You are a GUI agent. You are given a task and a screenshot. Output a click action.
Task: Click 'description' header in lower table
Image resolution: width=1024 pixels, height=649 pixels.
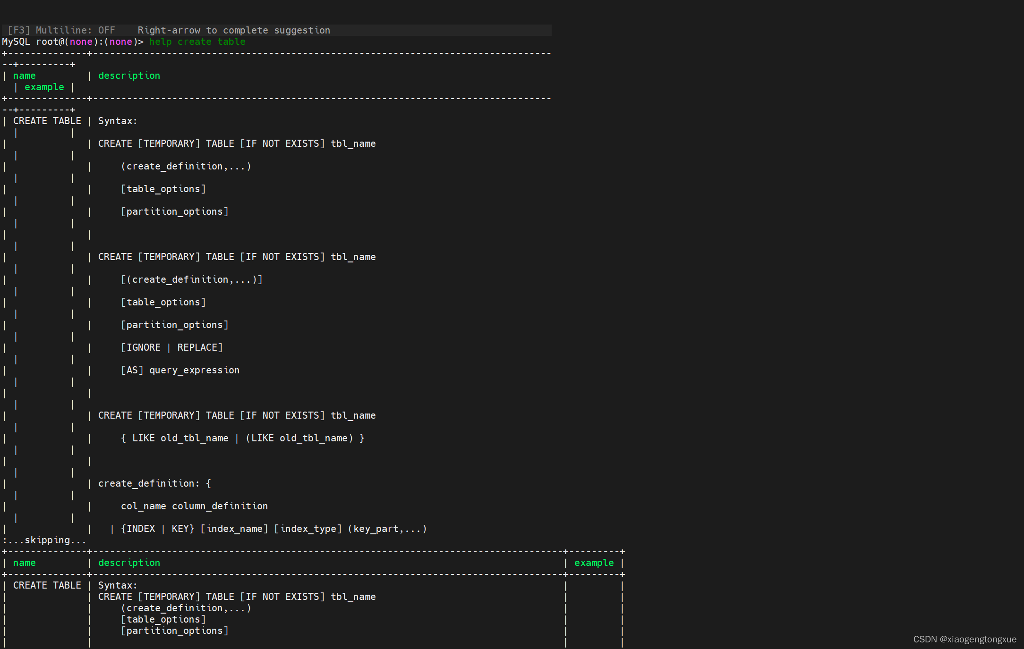pos(129,563)
